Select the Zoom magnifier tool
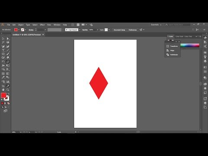Viewport: 208px width, 156px height. (x=8, y=90)
